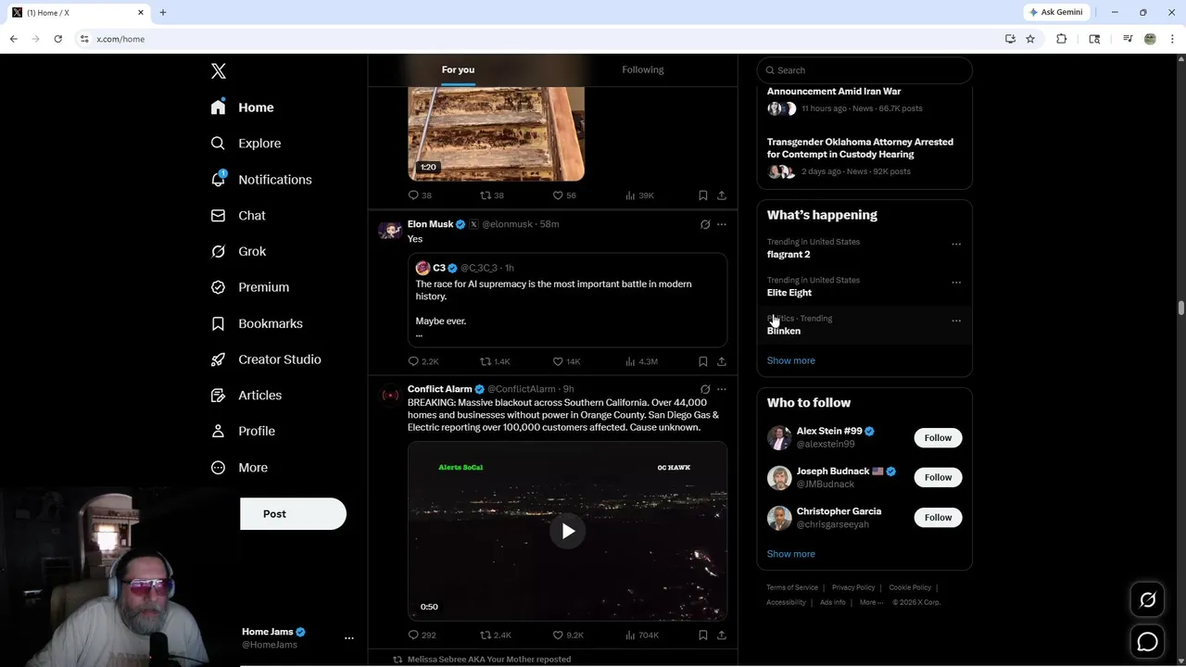The image size is (1186, 667).
Task: Share Conflict Alarm's post
Action: (722, 635)
